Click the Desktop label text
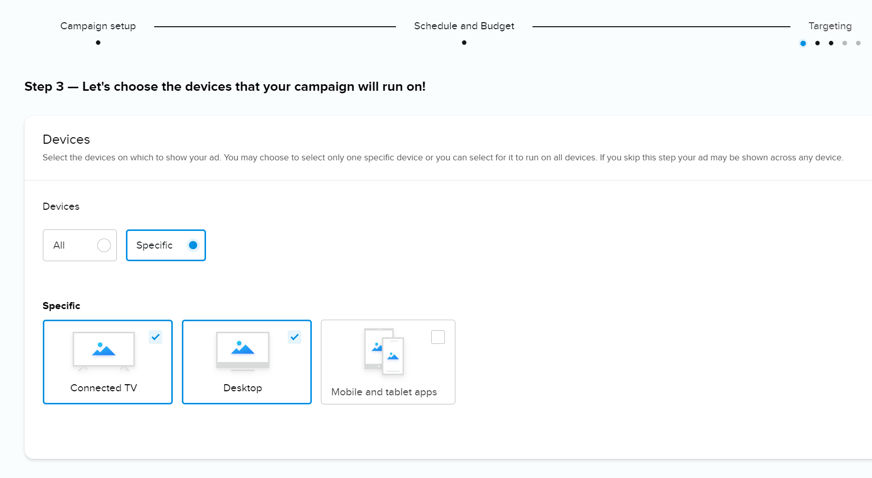 coord(243,388)
